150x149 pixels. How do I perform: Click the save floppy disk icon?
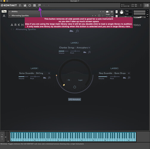pos(25,5)
